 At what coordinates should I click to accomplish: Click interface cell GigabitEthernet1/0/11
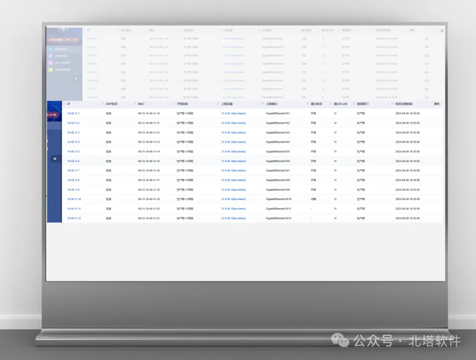pos(279,209)
